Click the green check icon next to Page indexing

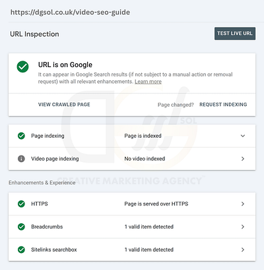tap(21, 136)
